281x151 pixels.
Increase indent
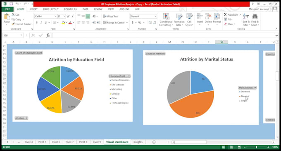tap(99, 23)
